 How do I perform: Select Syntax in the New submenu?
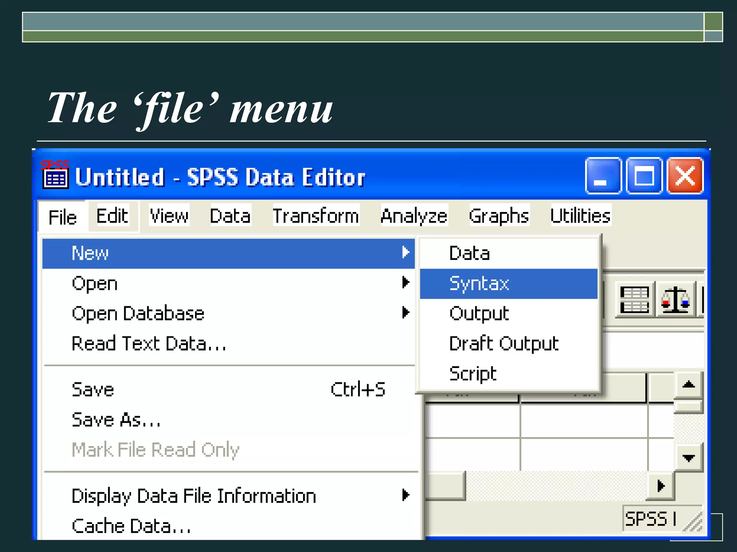tap(508, 284)
